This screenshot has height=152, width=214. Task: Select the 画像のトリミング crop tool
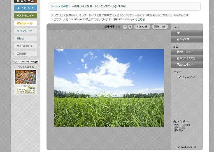[x=187, y=52]
